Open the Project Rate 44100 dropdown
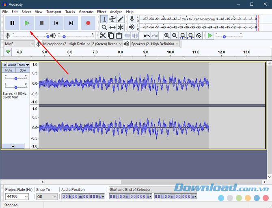Screen dimensions: 272x208 tap(17, 197)
